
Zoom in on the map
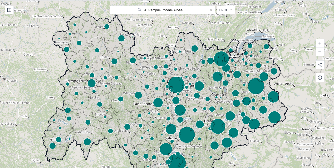pos(320,43)
